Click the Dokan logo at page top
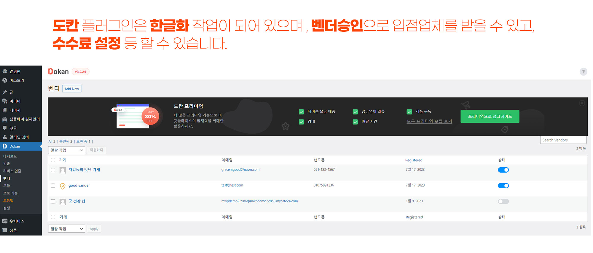This screenshot has height=253, width=593. (58, 71)
